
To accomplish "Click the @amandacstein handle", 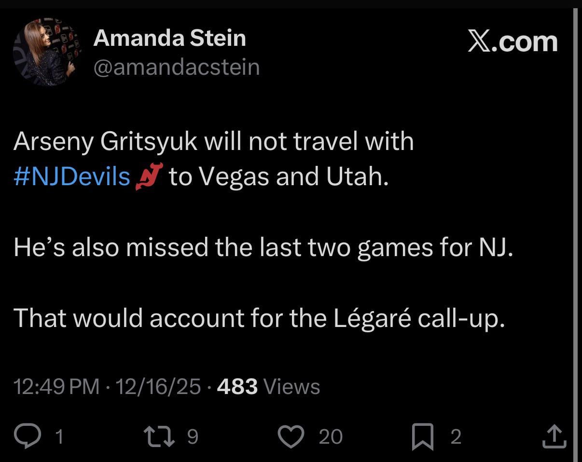I will pyautogui.click(x=177, y=68).
